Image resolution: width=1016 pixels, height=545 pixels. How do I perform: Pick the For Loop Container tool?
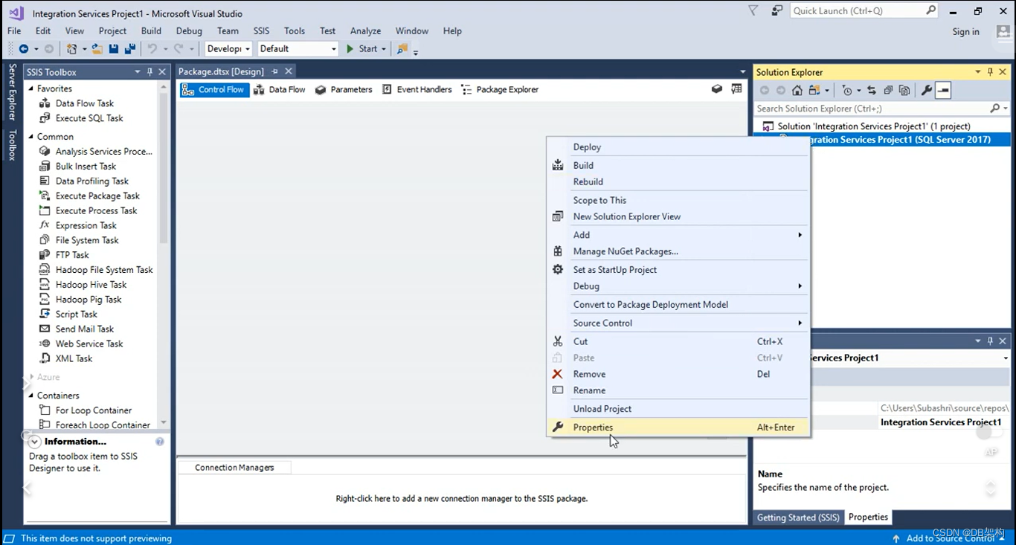(93, 410)
